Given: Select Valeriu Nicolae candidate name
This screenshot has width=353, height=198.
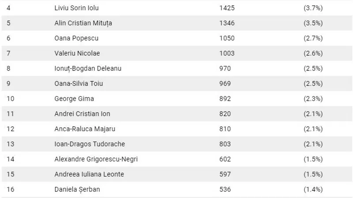Looking at the screenshot, I should tap(77, 53).
